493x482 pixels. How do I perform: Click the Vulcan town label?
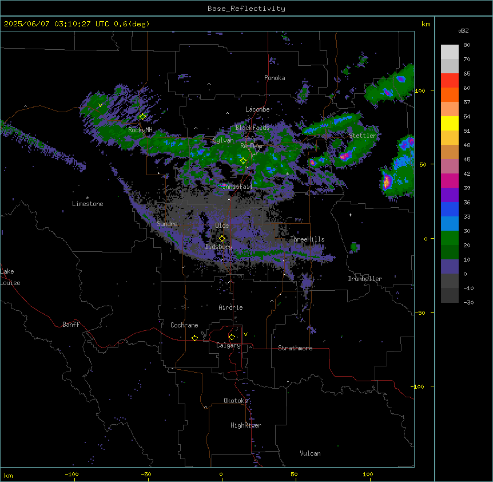coord(310,453)
